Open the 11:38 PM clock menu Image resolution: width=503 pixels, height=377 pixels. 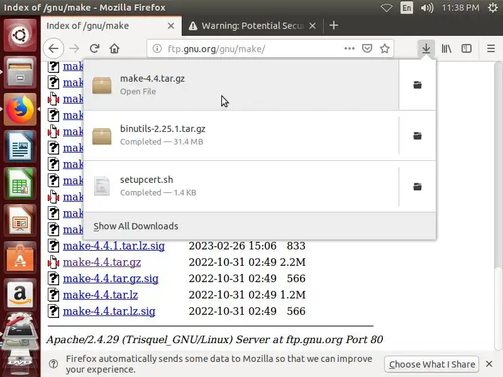(460, 8)
